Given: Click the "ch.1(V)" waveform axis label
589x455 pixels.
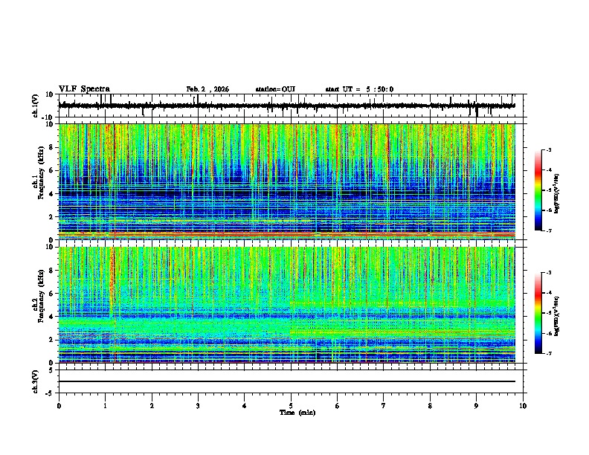Looking at the screenshot, I should (36, 106).
